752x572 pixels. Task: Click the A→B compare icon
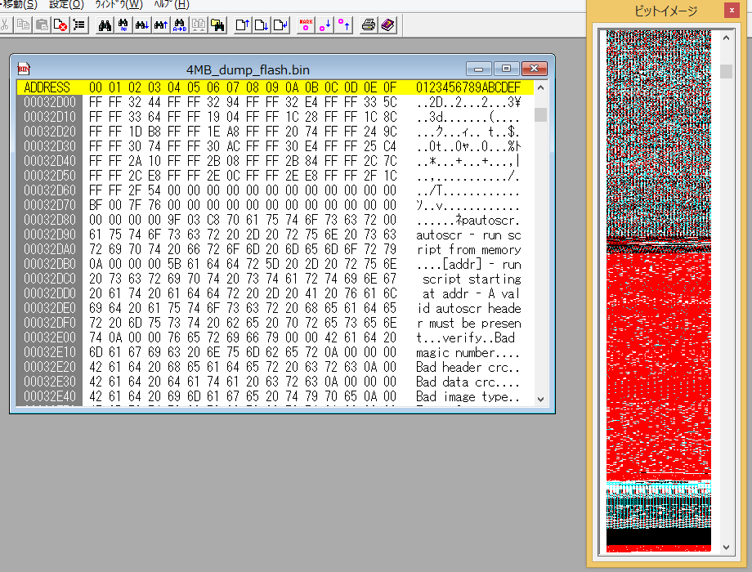(180, 25)
